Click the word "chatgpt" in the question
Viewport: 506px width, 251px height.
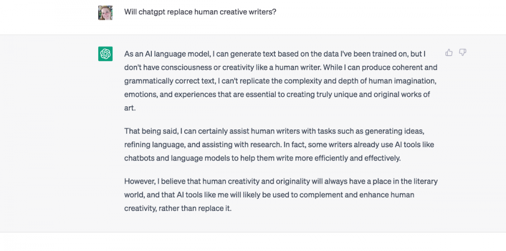[154, 12]
